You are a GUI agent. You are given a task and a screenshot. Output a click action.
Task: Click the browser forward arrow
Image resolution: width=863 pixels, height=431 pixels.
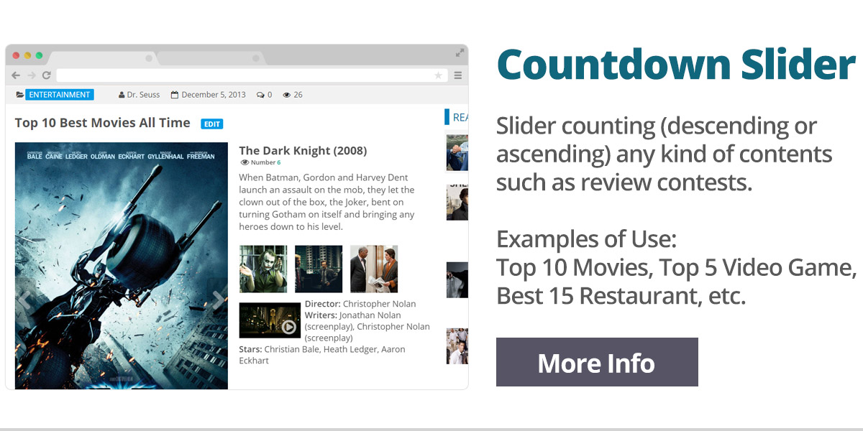(31, 75)
